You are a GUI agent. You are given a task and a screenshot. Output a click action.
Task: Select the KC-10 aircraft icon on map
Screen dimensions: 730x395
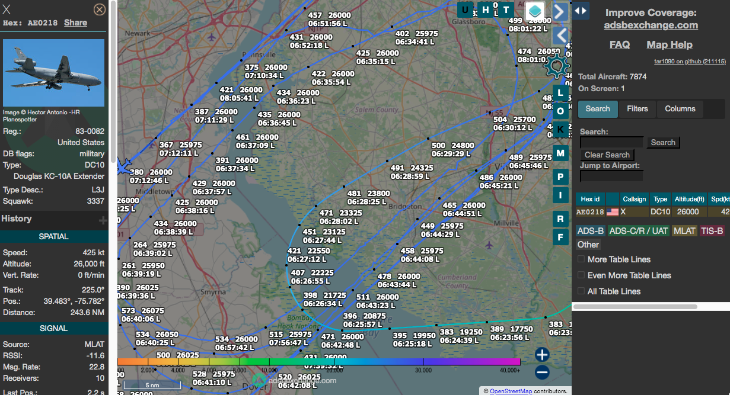(123, 166)
